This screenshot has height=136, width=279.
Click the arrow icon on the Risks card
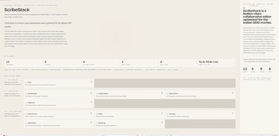162,113
